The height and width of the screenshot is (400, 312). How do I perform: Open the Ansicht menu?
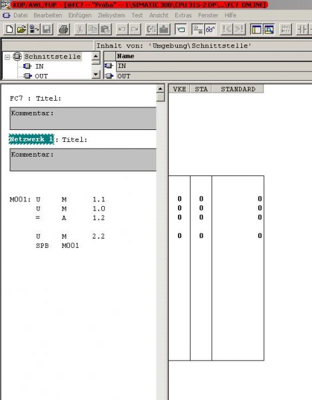point(159,15)
